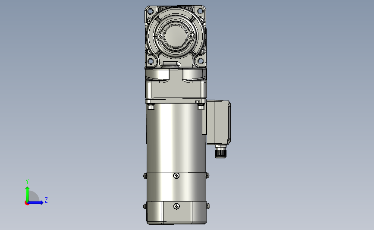Select the bottom-right mounting hole of the gearbox flange

tap(201, 61)
